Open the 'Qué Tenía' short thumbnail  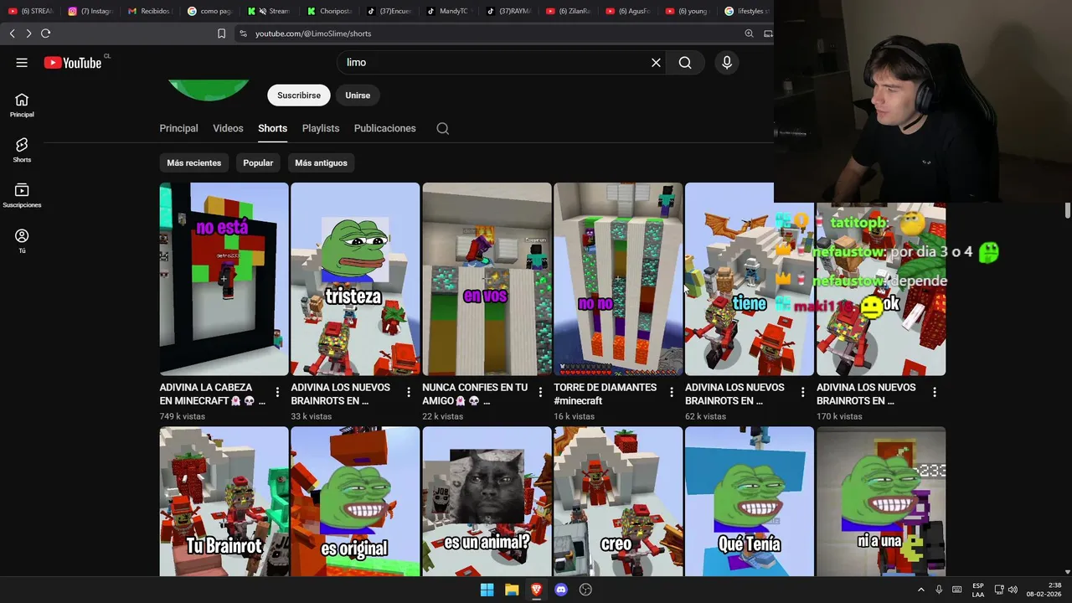(x=750, y=502)
